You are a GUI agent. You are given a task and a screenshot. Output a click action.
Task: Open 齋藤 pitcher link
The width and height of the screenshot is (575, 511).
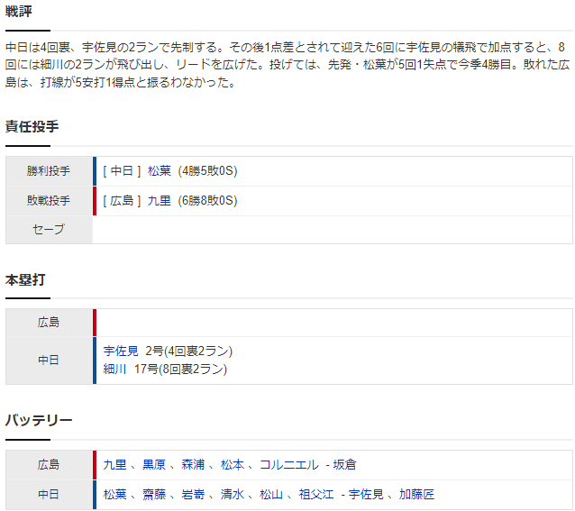pyautogui.click(x=154, y=494)
